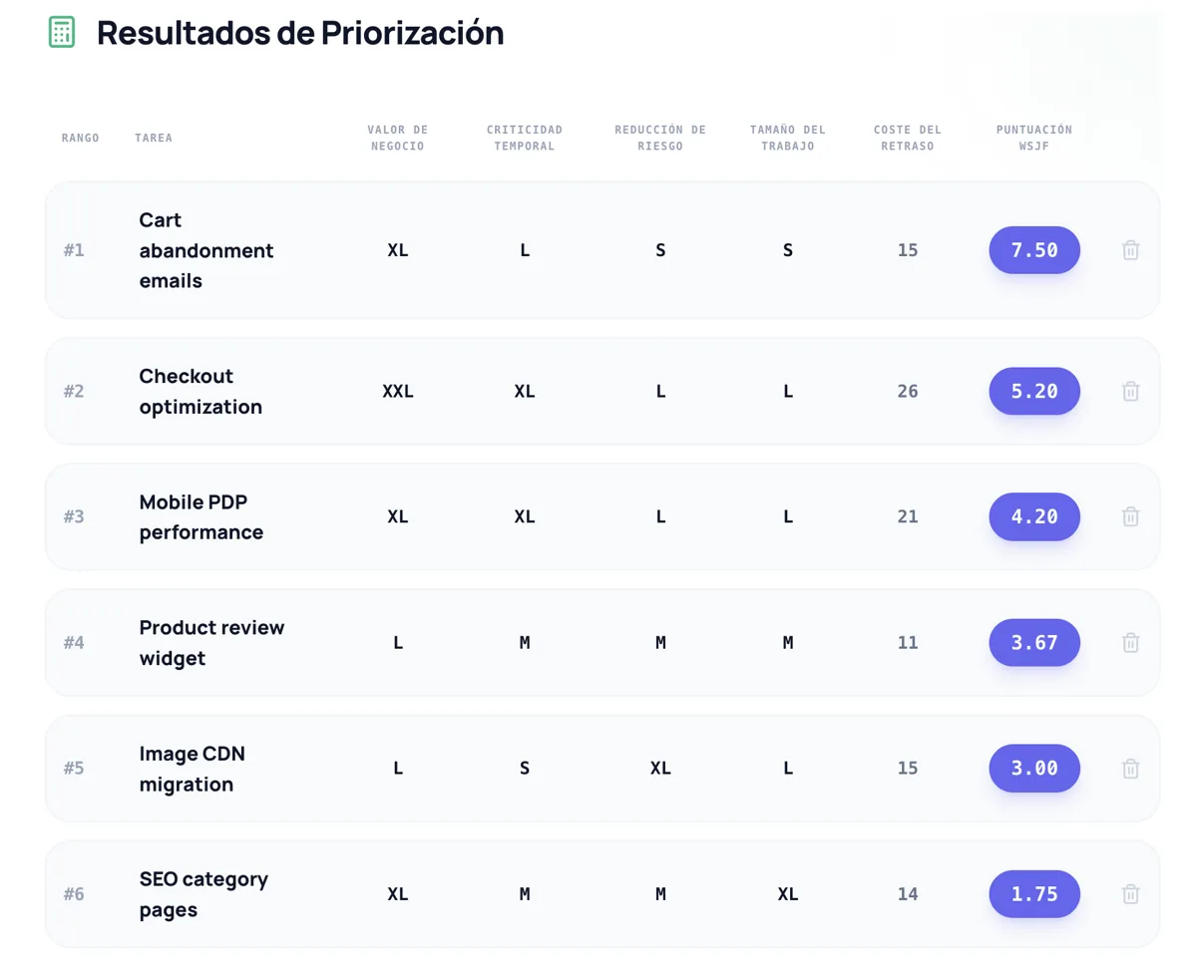Remove Image CDN migration with the trash icon
The width and height of the screenshot is (1197, 969).
[x=1130, y=769]
